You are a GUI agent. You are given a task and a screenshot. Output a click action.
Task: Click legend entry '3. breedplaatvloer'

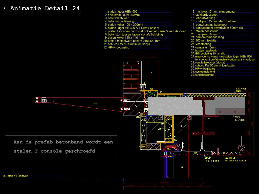click(x=117, y=18)
